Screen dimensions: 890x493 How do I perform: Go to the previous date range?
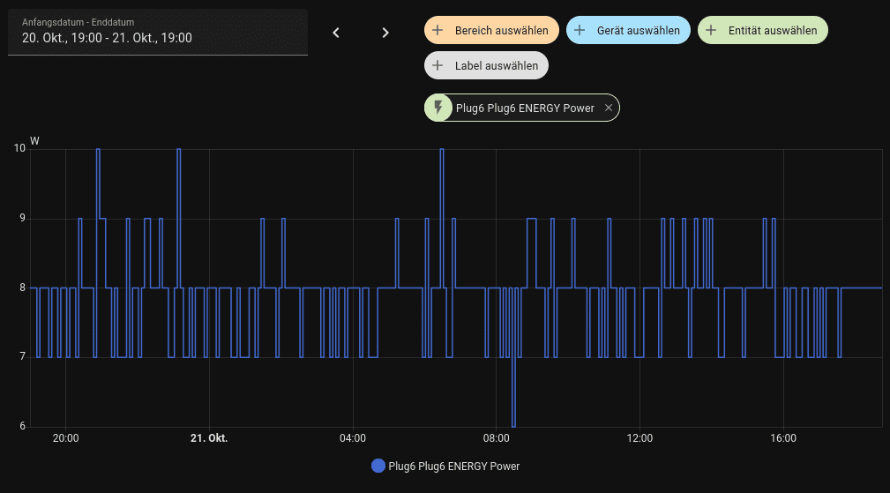[x=336, y=33]
